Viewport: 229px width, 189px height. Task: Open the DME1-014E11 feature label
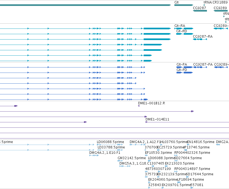pyautogui.click(x=157, y=119)
